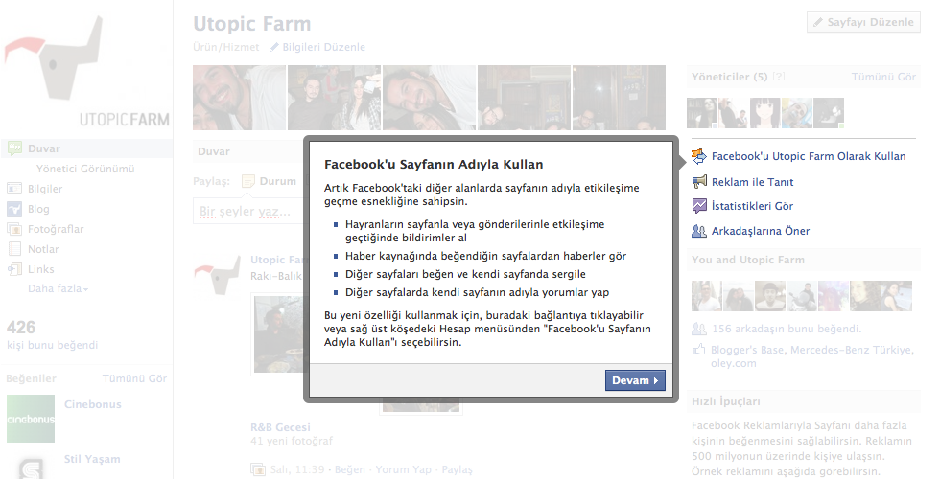The width and height of the screenshot is (940, 479).
Task: Open Arkadaşlarına Öner link
Action: click(760, 231)
